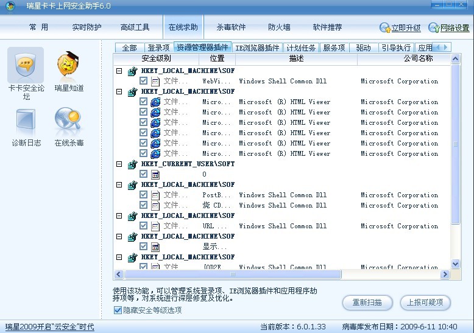Click 重新扫描 rescan button
This screenshot has height=333, width=474.
point(367,303)
